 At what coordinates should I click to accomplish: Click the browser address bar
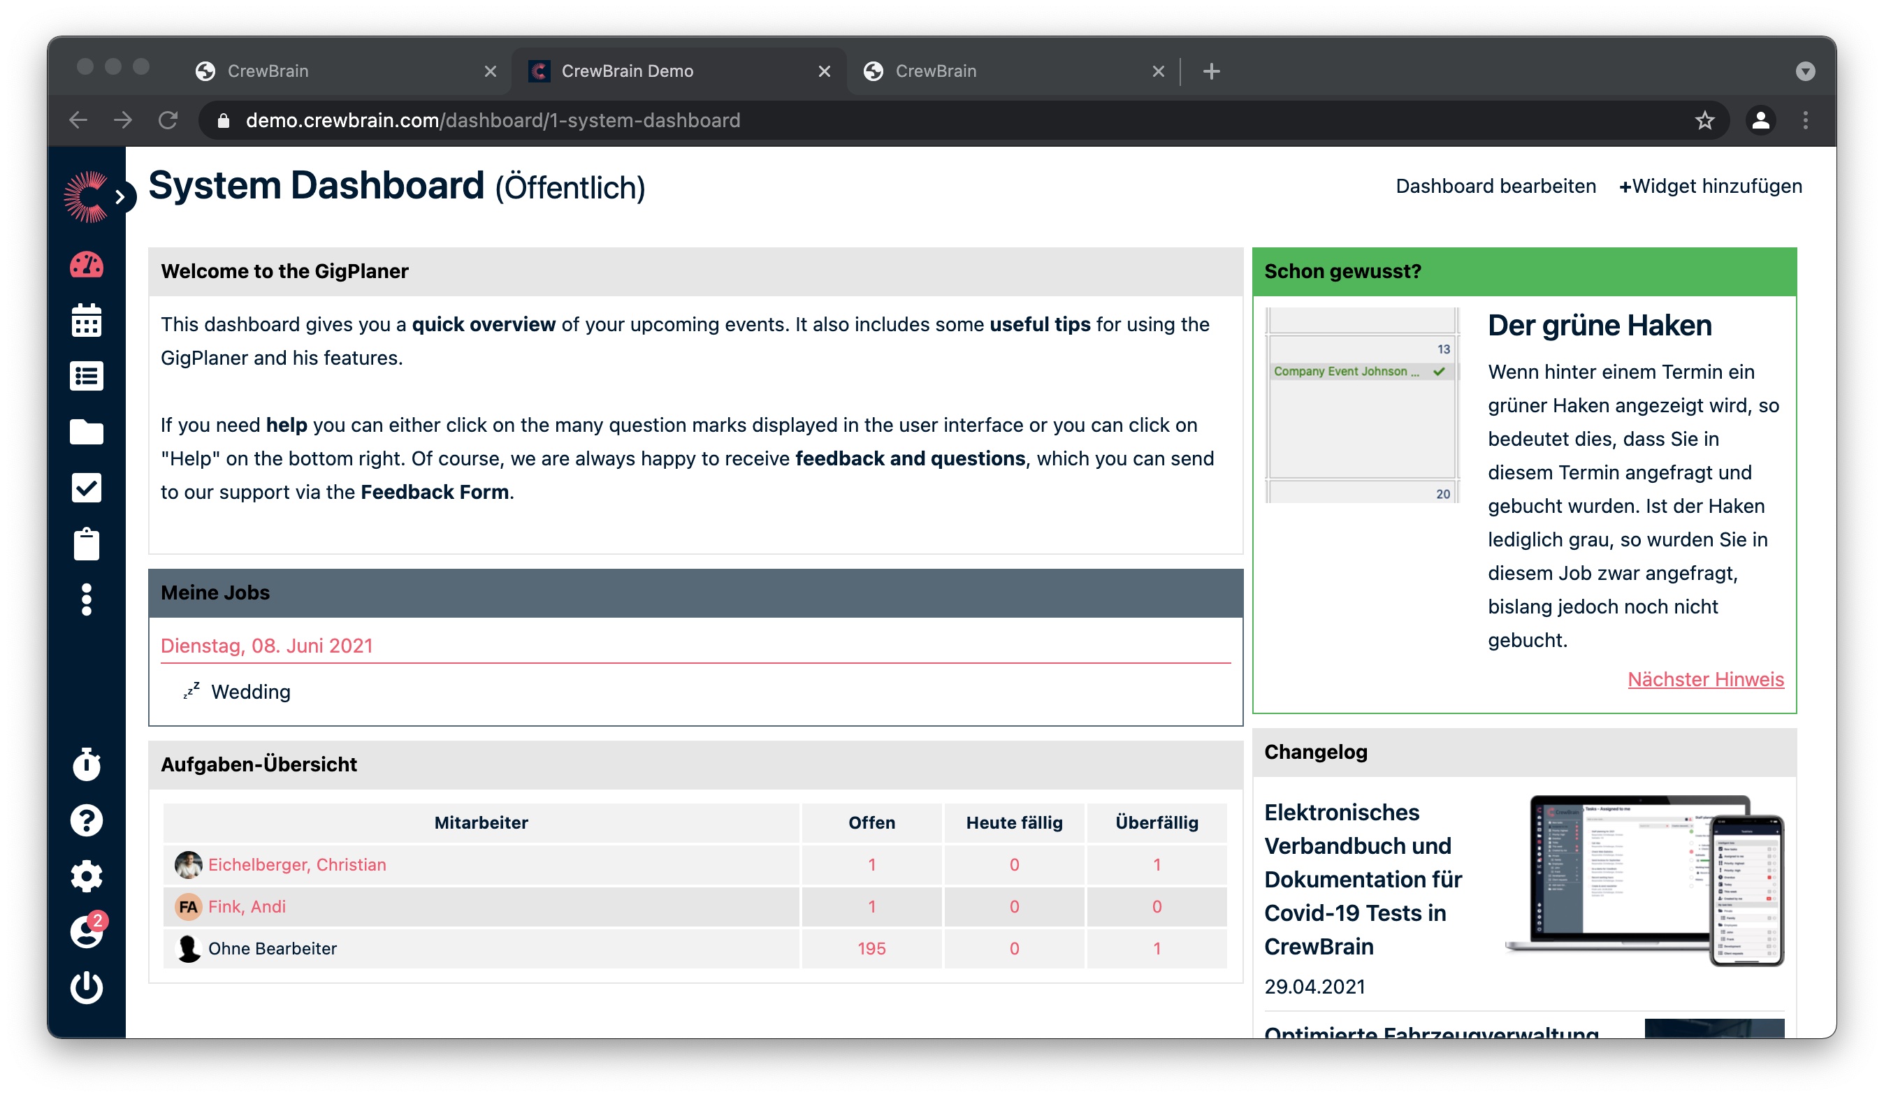(x=897, y=120)
